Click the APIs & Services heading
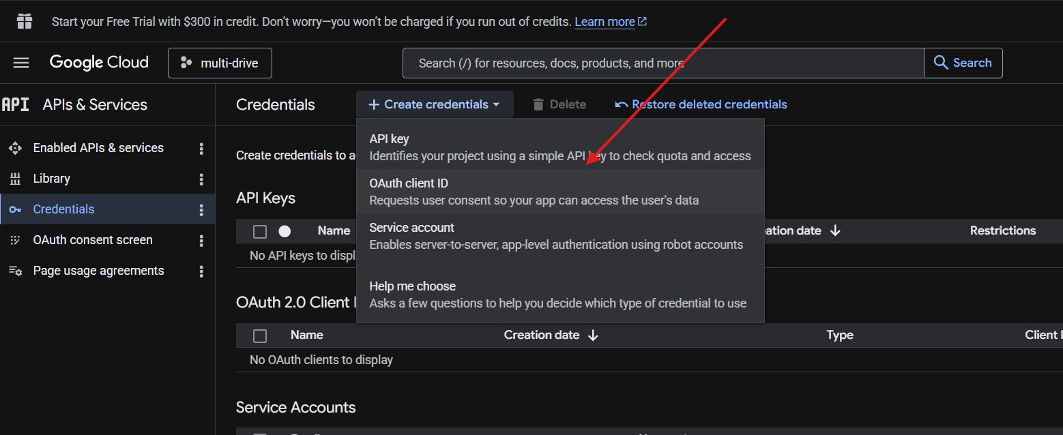The image size is (1063, 435). 95,104
